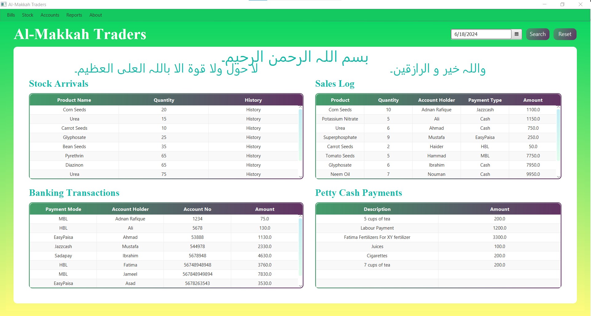Click the 7750.0 sales amount
The width and height of the screenshot is (591, 316).
[533, 156]
